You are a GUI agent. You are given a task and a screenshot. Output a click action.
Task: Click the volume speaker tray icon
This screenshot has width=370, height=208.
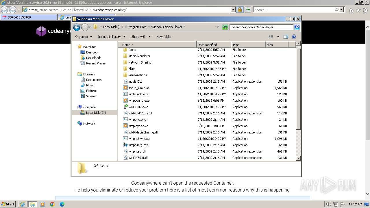pos(329,204)
